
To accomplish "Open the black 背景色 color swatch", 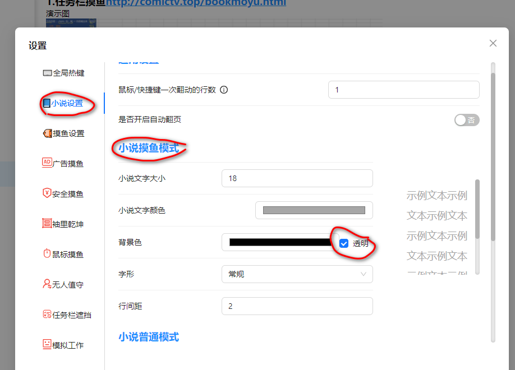I will coord(280,242).
